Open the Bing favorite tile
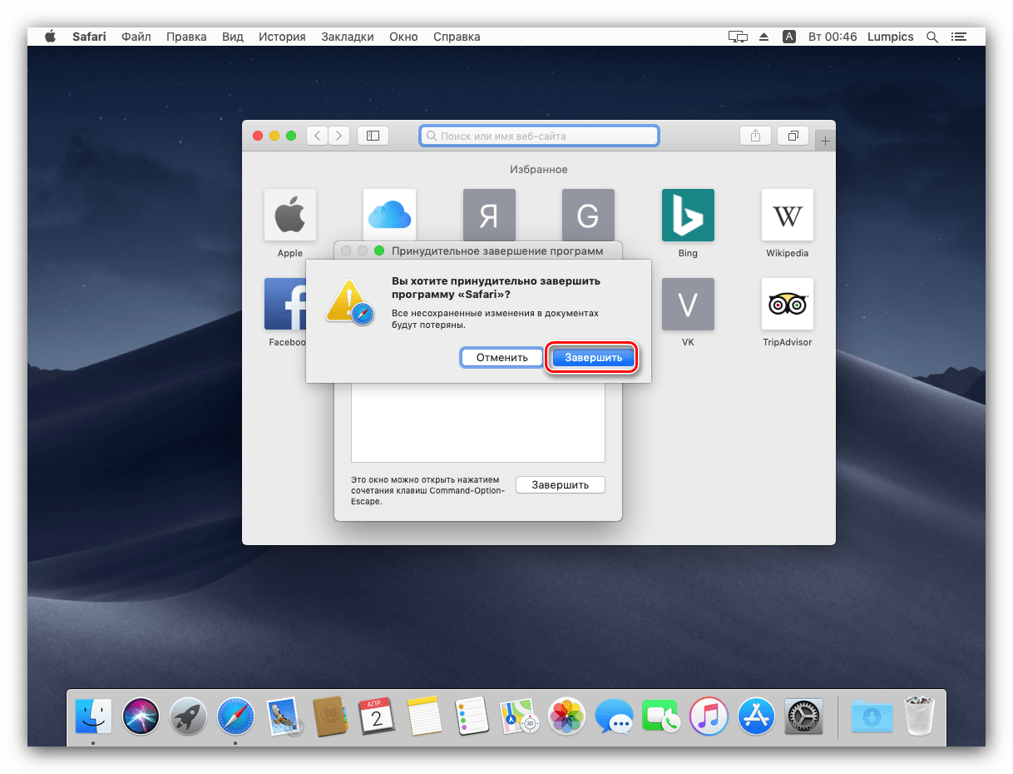This screenshot has height=774, width=1013. click(688, 216)
